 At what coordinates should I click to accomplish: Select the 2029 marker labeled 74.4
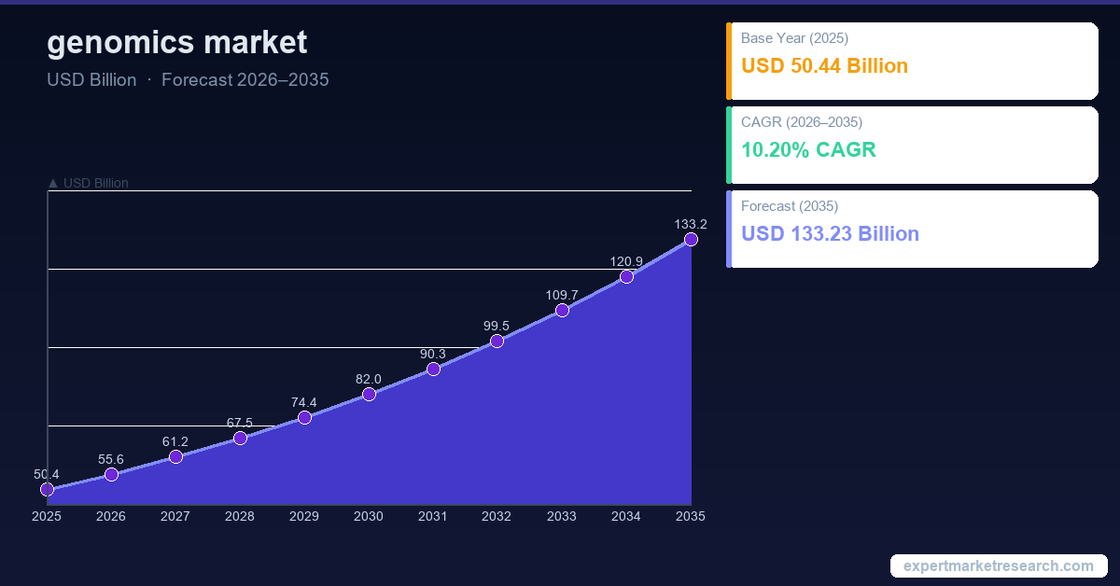(x=304, y=417)
